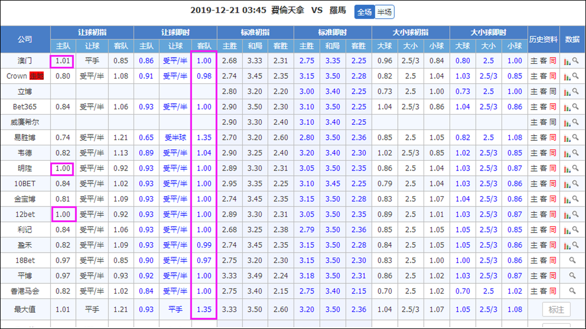Switch to 全场 full-match view
The image size is (586, 329).
364,12
